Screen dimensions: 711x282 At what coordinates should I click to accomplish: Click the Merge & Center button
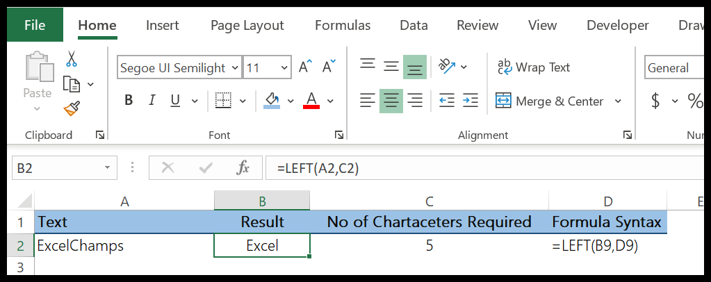(x=550, y=101)
